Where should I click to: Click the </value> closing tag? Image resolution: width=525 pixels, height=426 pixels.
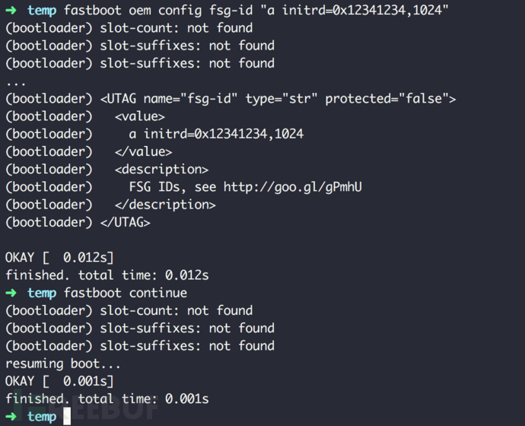coord(143,151)
